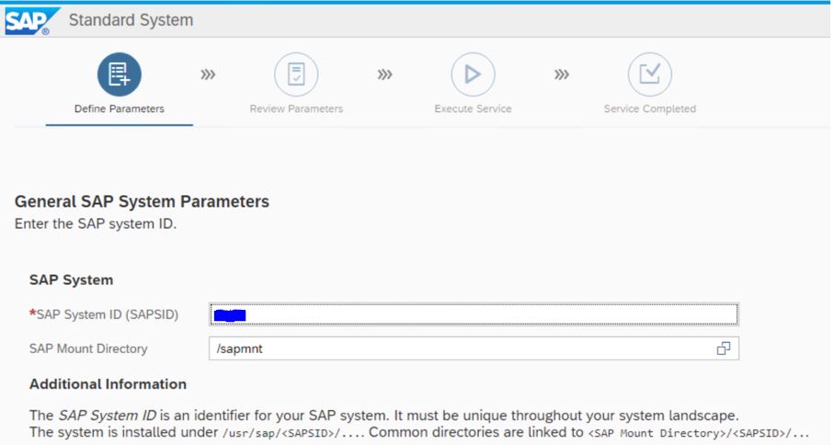Select the Define Parameters step icon
The image size is (834, 445).
point(120,74)
